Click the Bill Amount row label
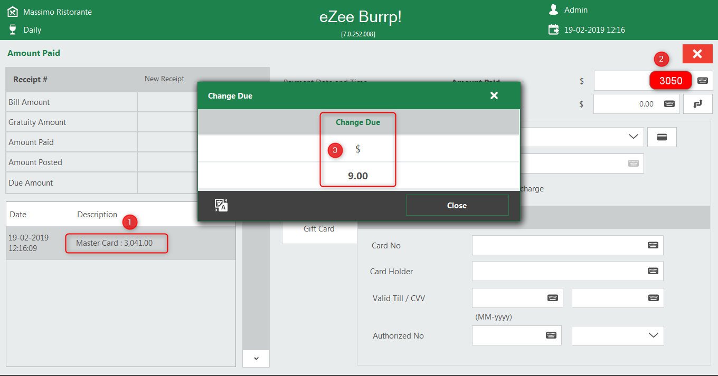Viewport: 718px width, 376px height. coord(29,102)
